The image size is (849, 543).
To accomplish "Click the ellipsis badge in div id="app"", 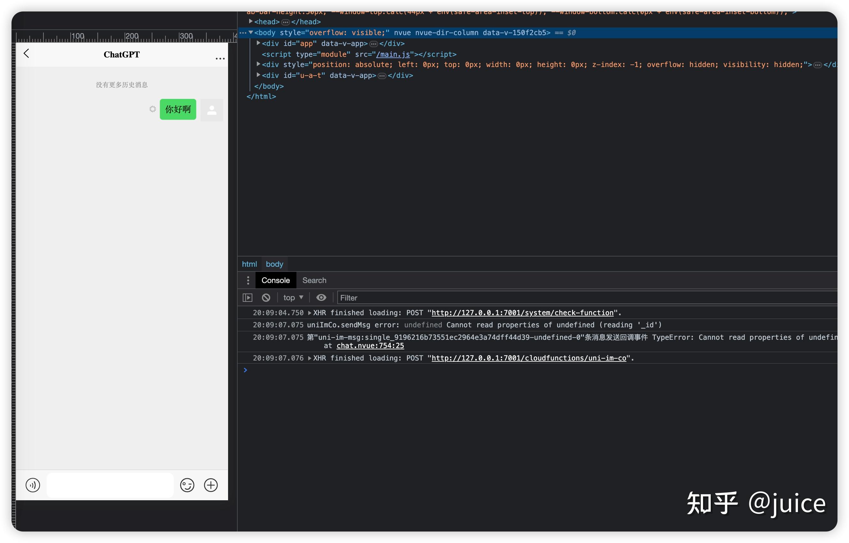I will coord(373,44).
